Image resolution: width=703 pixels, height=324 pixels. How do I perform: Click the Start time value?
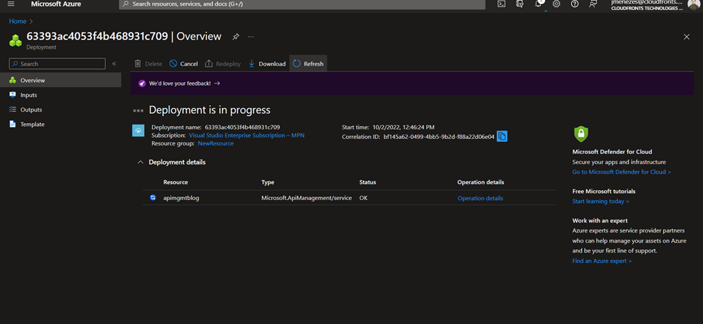click(402, 127)
